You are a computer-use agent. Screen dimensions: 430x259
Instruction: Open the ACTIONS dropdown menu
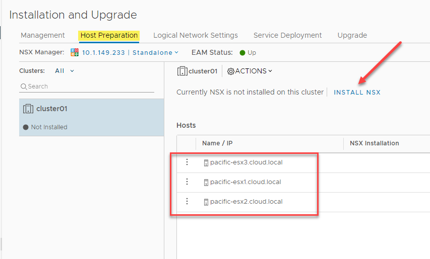click(250, 71)
